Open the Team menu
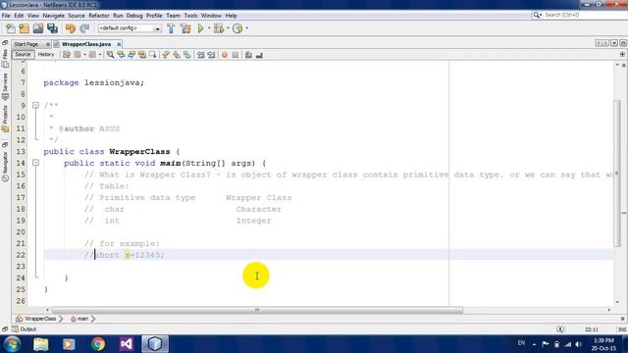The image size is (628, 353). pos(173,16)
